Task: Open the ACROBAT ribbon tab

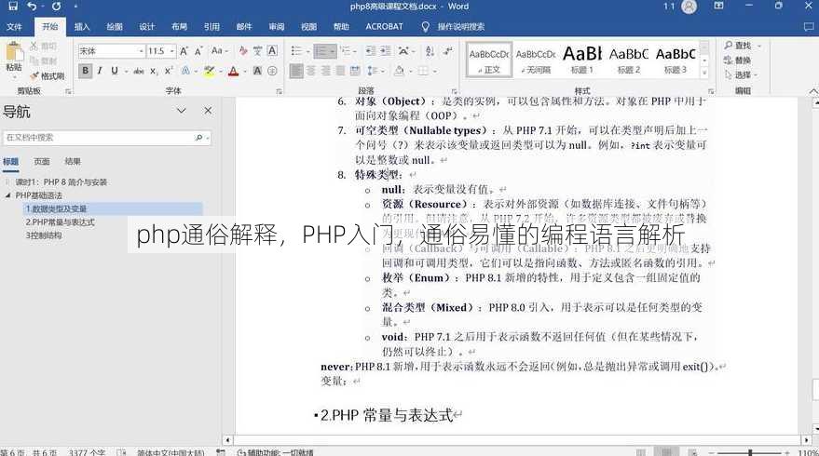Action: click(385, 27)
